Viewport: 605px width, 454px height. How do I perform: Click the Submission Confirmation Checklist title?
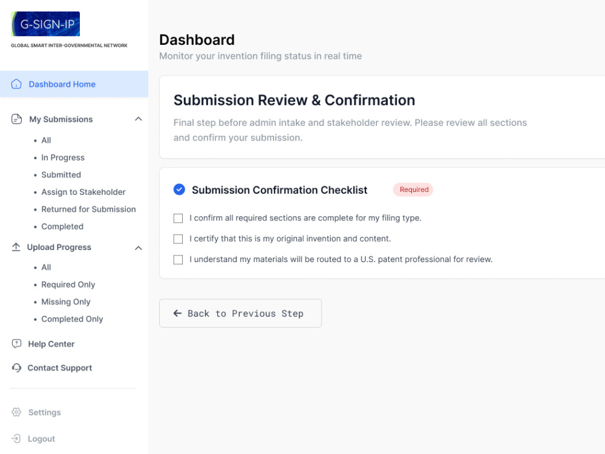pyautogui.click(x=280, y=190)
